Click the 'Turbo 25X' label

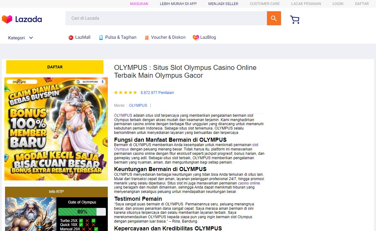(69, 221)
